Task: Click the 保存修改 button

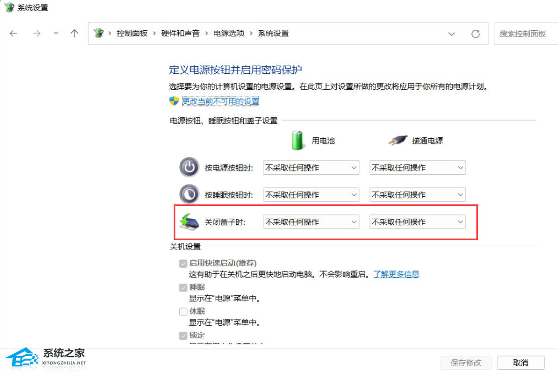Action: click(x=466, y=363)
